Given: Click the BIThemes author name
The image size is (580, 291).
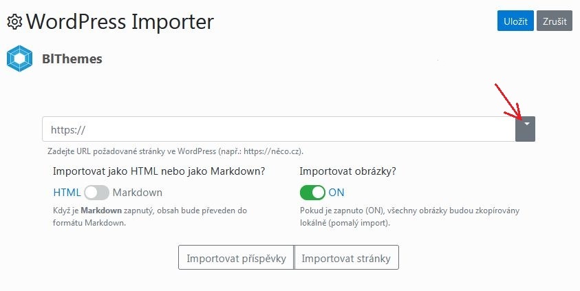Looking at the screenshot, I should pos(72,59).
